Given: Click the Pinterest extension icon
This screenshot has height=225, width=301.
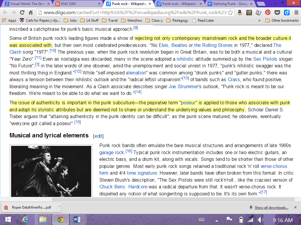Looking at the screenshot, I should (x=267, y=12).
